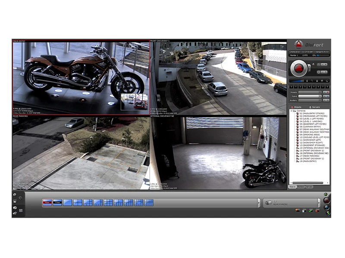The width and height of the screenshot is (345, 258).
Task: Toggle the Timer layout mode button
Action: click(x=57, y=203)
